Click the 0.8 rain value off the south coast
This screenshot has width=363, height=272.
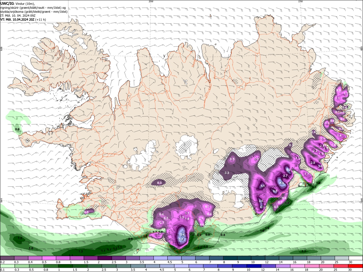[223, 235]
